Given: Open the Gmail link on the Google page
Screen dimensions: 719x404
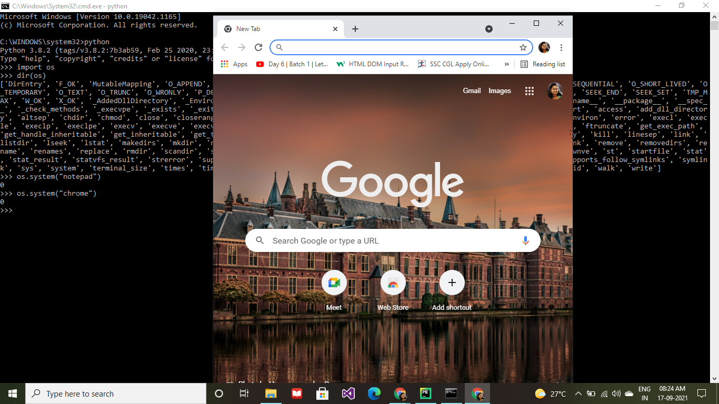Looking at the screenshot, I should point(472,90).
